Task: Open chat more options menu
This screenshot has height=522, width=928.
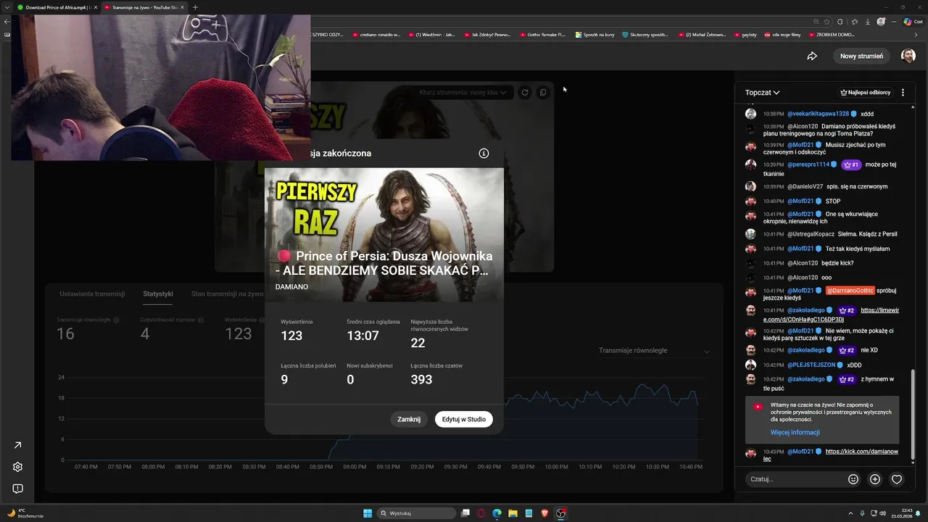Action: (903, 93)
